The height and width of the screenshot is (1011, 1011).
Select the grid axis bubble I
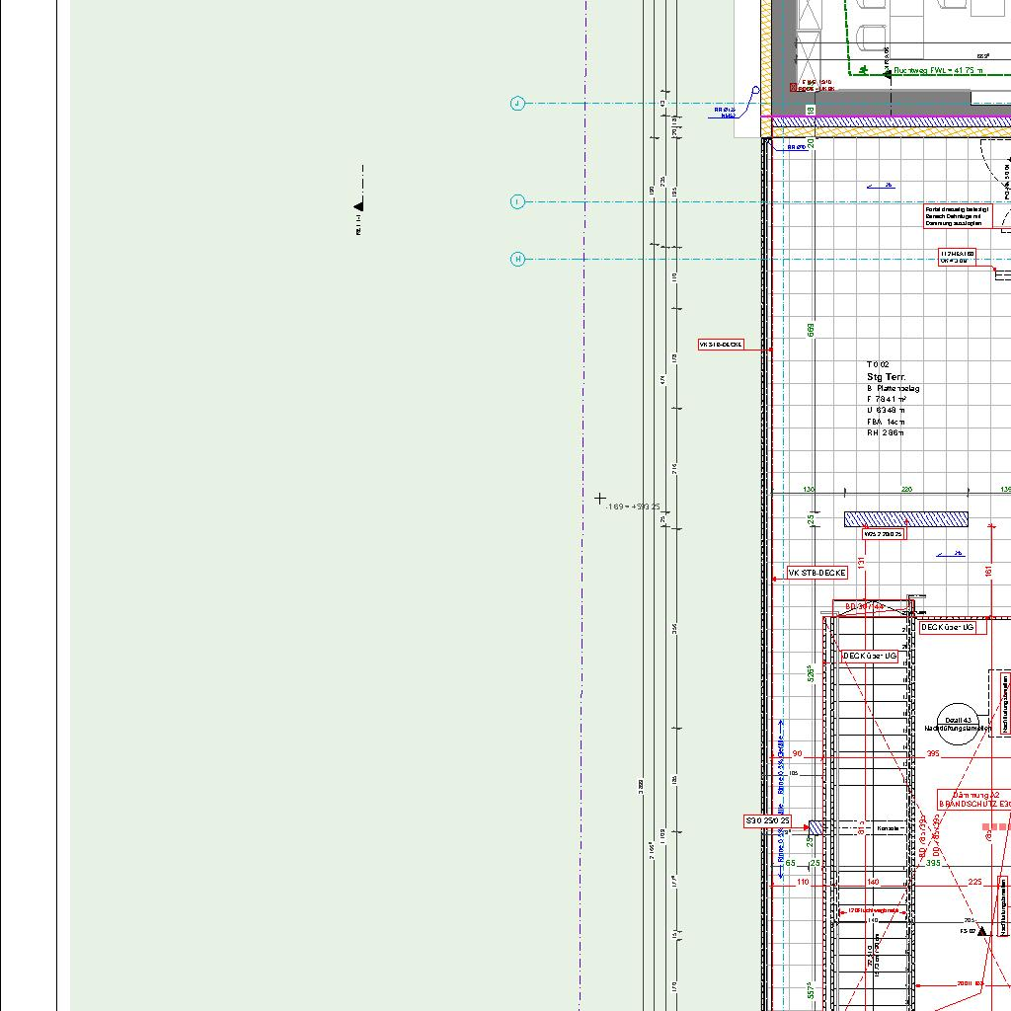click(517, 201)
